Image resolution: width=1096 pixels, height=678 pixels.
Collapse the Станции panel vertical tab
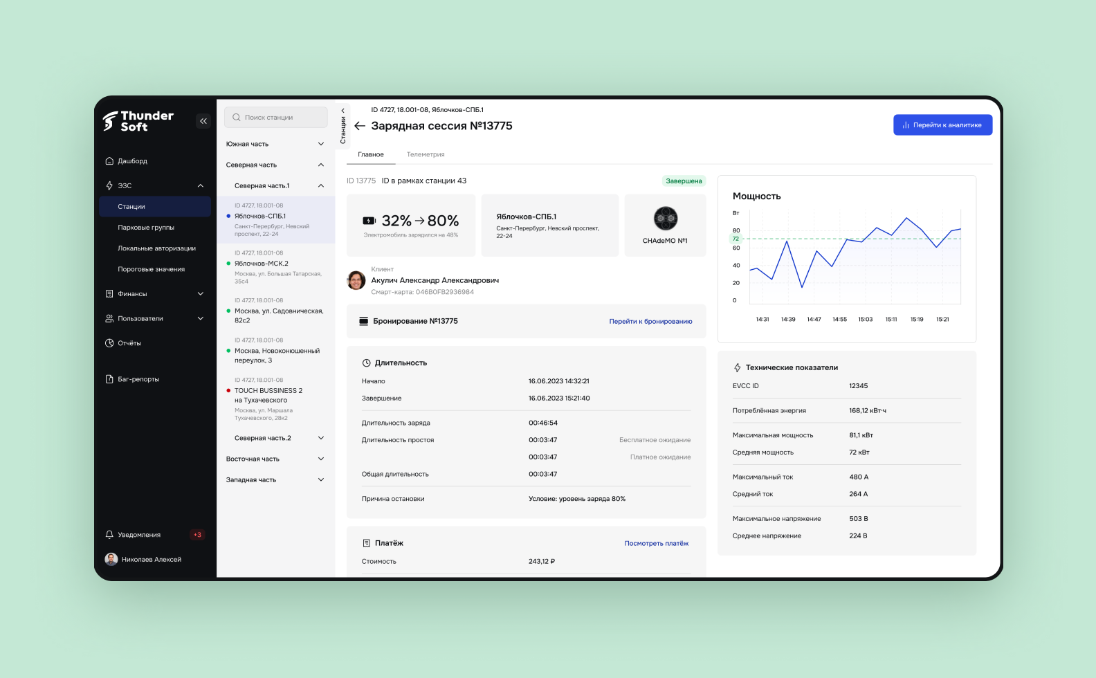[342, 126]
